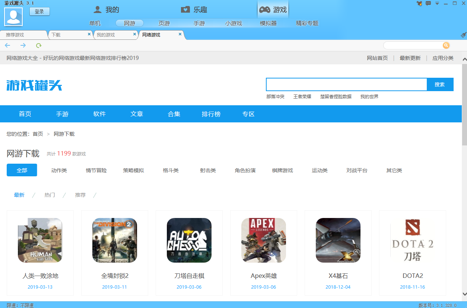This screenshot has height=308, width=467.
Task: Open the 刀塔自走棋 game thumbnail
Action: pyautogui.click(x=189, y=240)
